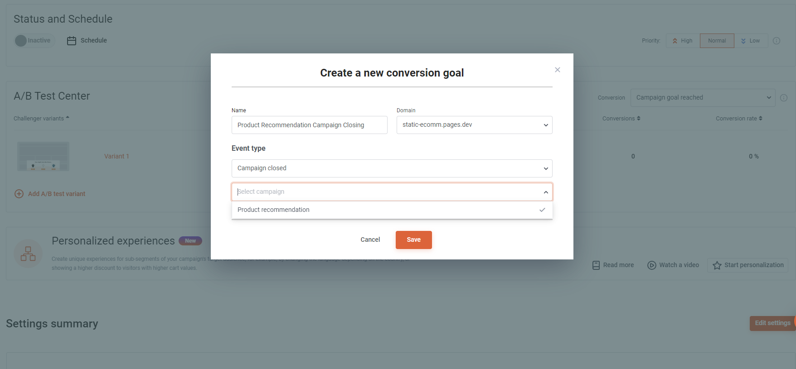Open the Campaign goal reached conversion dropdown
The height and width of the screenshot is (369, 796).
click(x=703, y=98)
